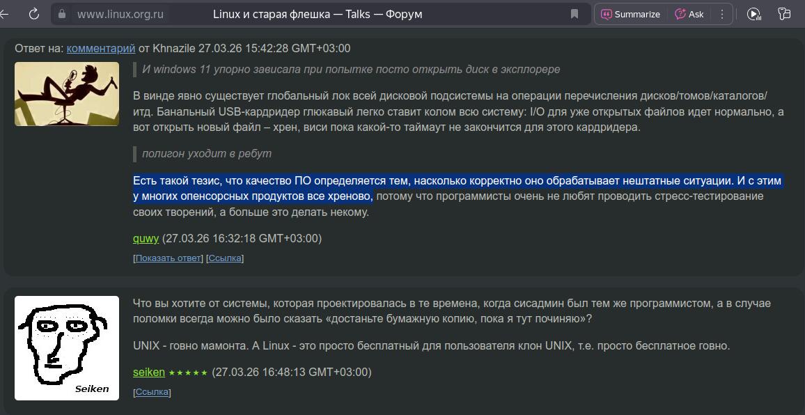Image resolution: width=805 pixels, height=415 pixels.
Task: Click "Ссылка" link in quwy's comment
Action: tap(225, 258)
